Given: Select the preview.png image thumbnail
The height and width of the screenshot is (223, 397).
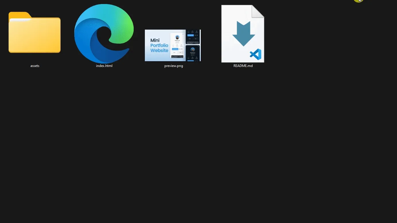Looking at the screenshot, I should [173, 45].
